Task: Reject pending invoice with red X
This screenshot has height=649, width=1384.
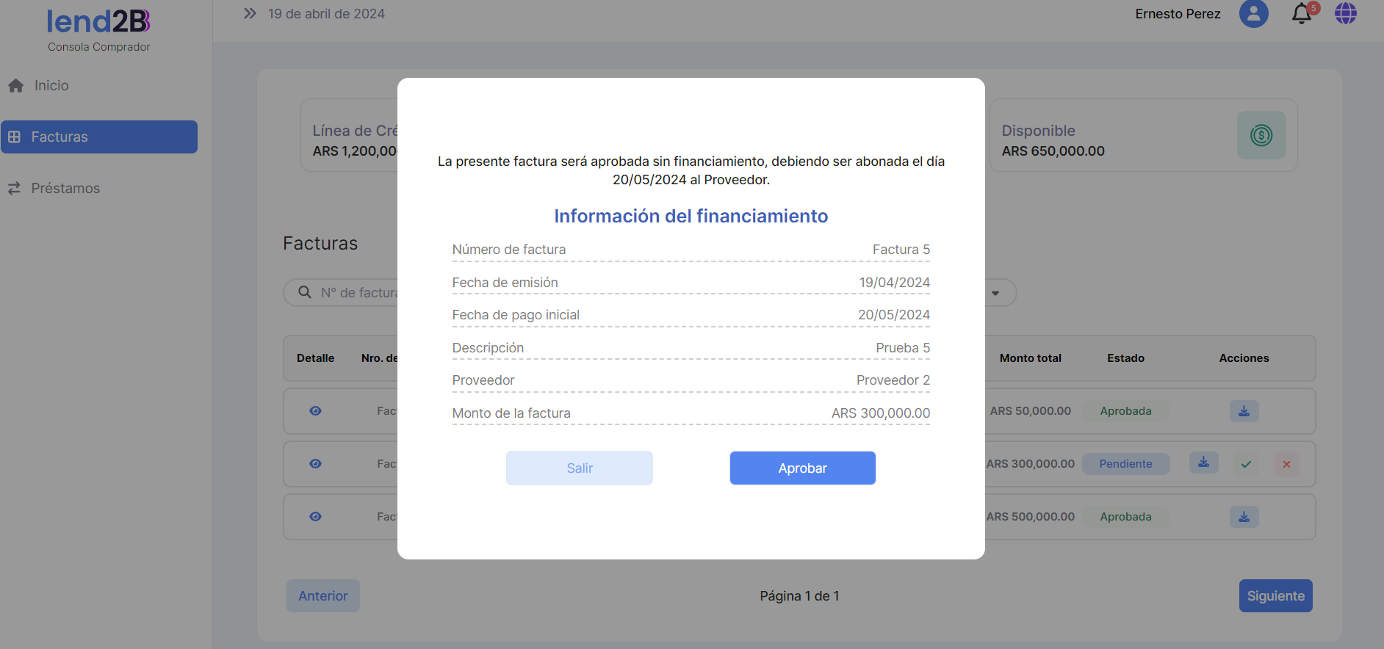Action: click(1286, 464)
